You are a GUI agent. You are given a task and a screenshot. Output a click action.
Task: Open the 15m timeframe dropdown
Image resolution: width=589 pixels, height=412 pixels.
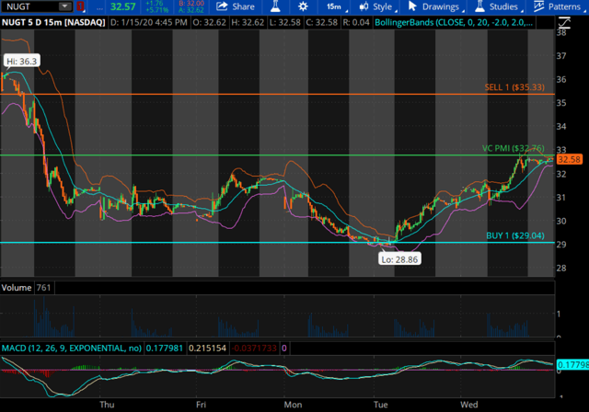(336, 6)
